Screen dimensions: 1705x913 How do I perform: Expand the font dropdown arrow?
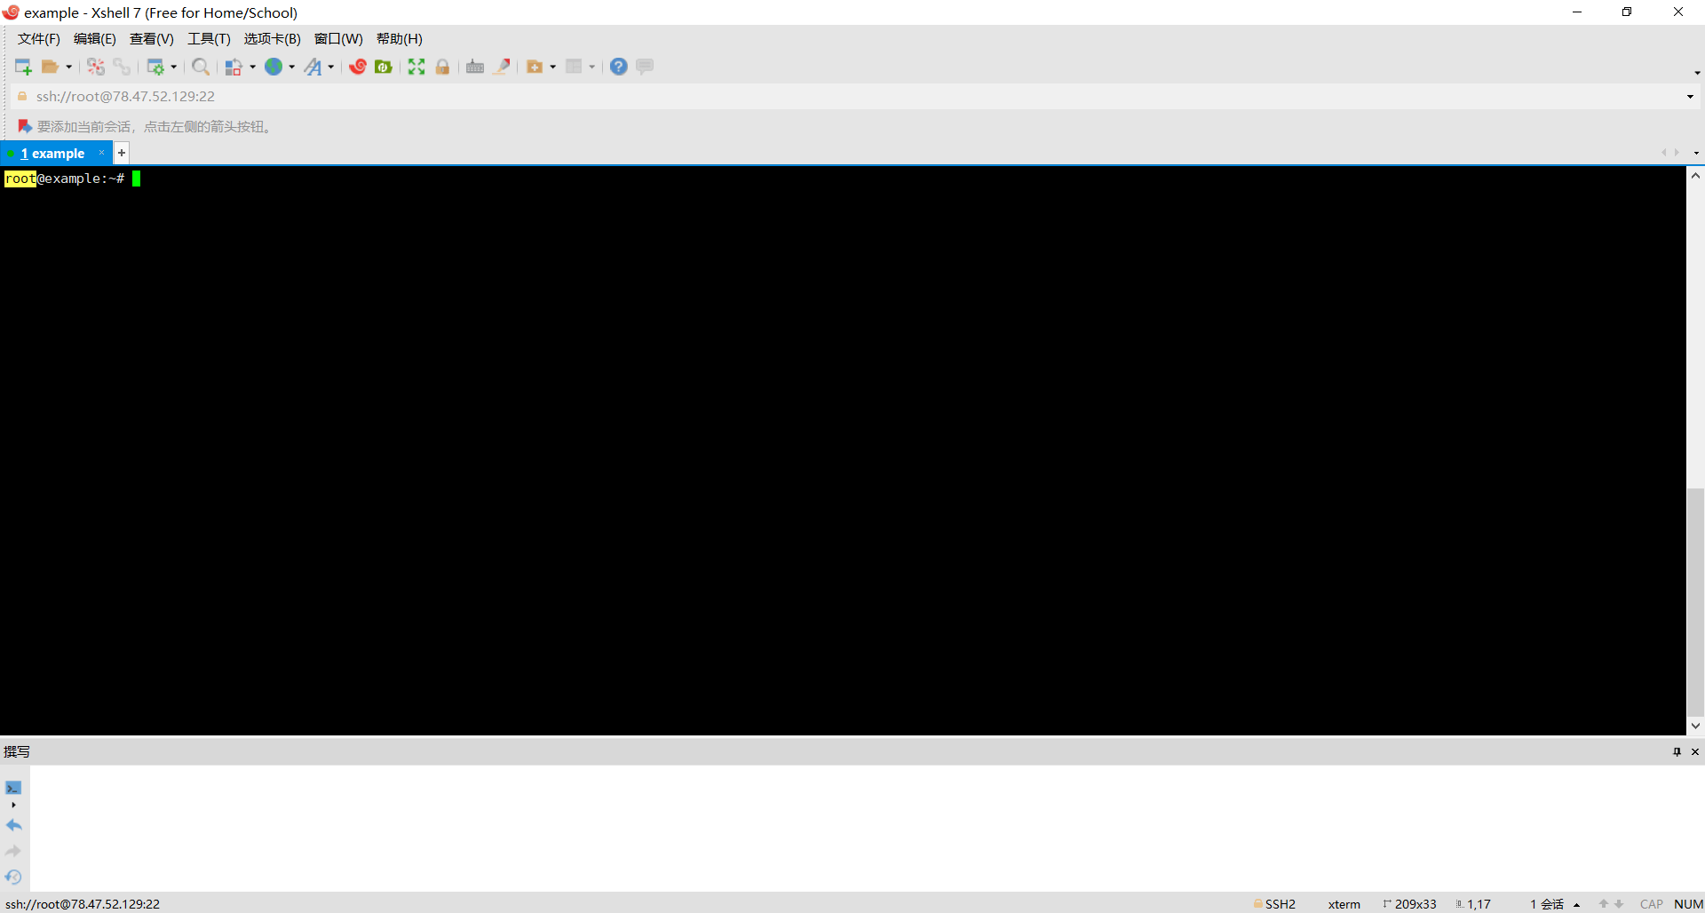(x=330, y=67)
